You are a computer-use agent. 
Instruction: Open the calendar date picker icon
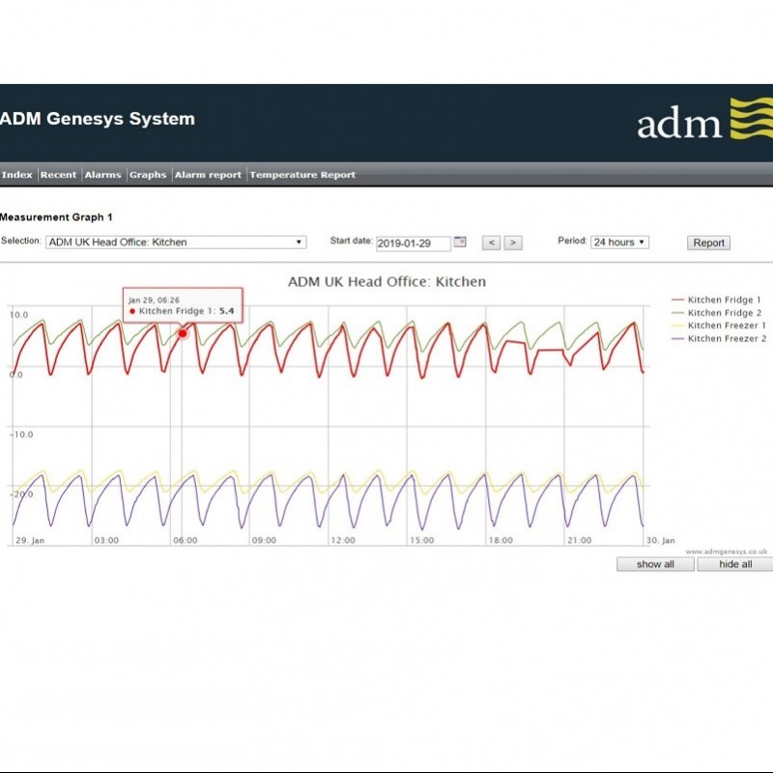[460, 242]
